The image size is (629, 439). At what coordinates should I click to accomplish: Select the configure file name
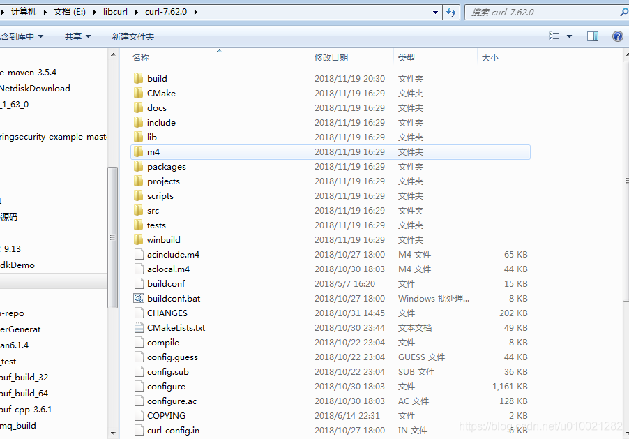166,387
